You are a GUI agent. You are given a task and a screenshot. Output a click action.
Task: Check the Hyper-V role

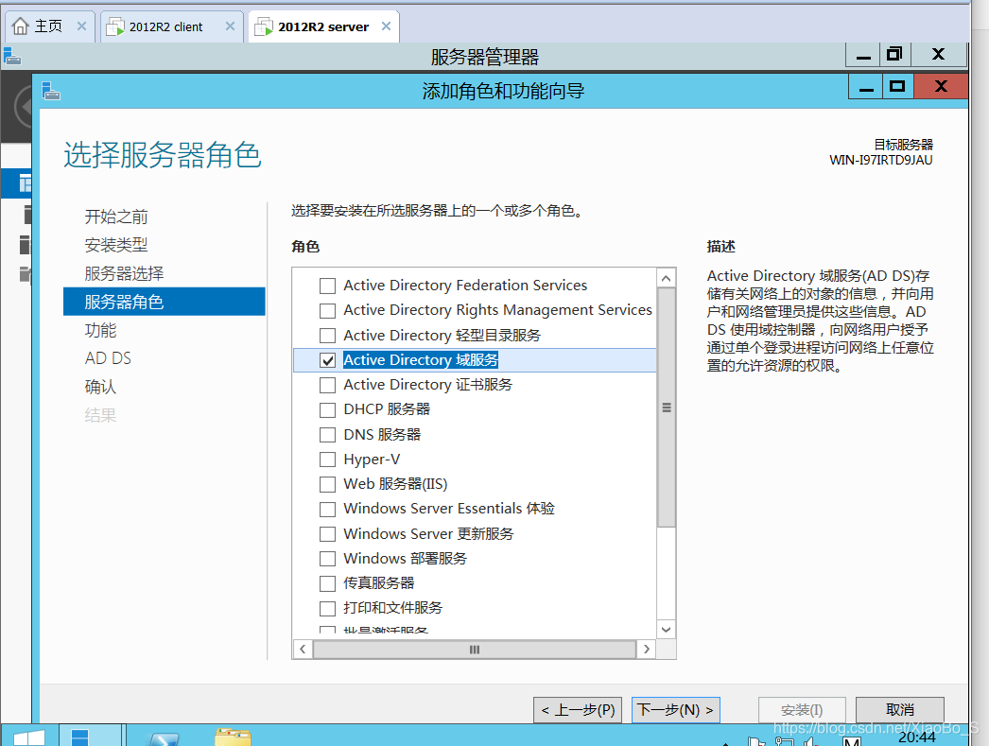tap(327, 460)
